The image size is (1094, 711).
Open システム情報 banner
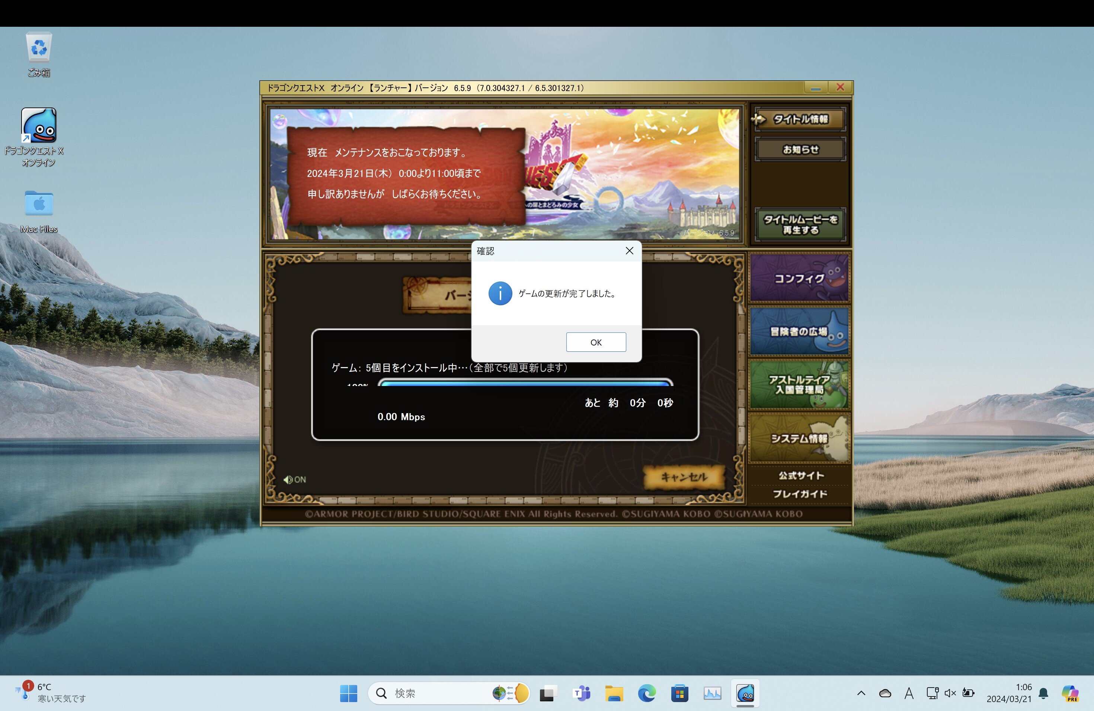coord(799,438)
